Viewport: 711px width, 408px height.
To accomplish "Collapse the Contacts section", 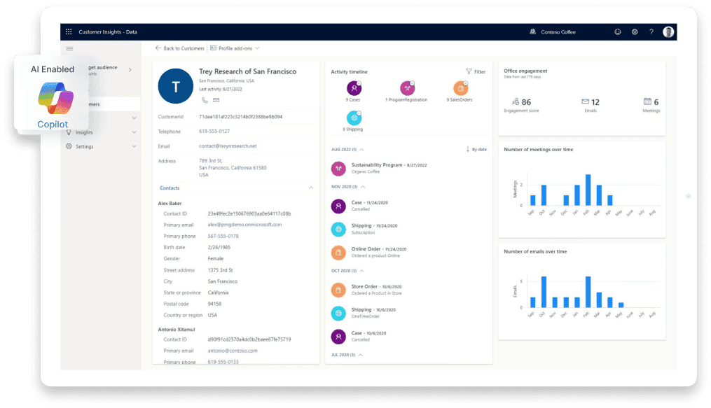I will [311, 188].
